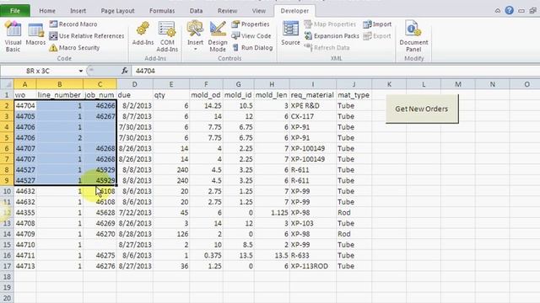Open the insert function fx button
The height and width of the screenshot is (303, 540).
point(125,71)
